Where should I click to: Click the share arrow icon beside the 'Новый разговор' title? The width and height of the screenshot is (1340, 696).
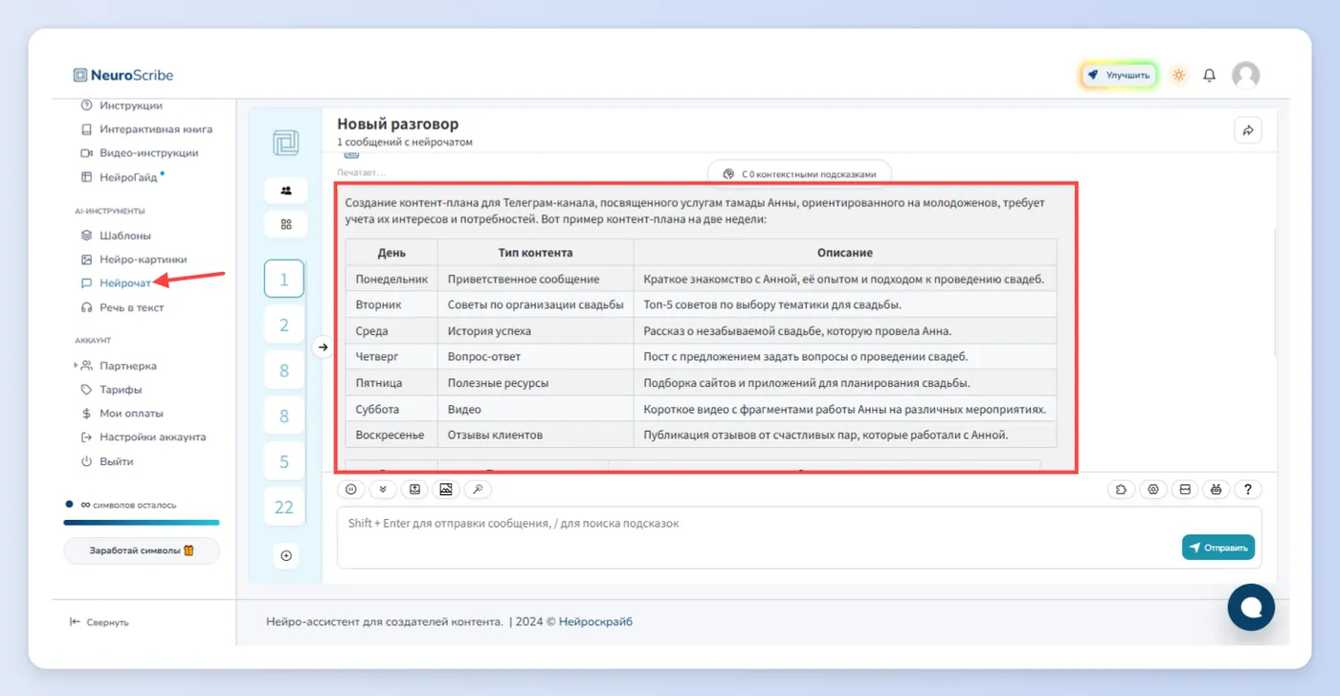1248,131
